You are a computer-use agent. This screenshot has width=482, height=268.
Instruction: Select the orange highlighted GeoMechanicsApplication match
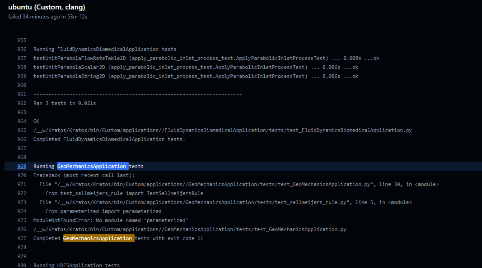(98, 238)
